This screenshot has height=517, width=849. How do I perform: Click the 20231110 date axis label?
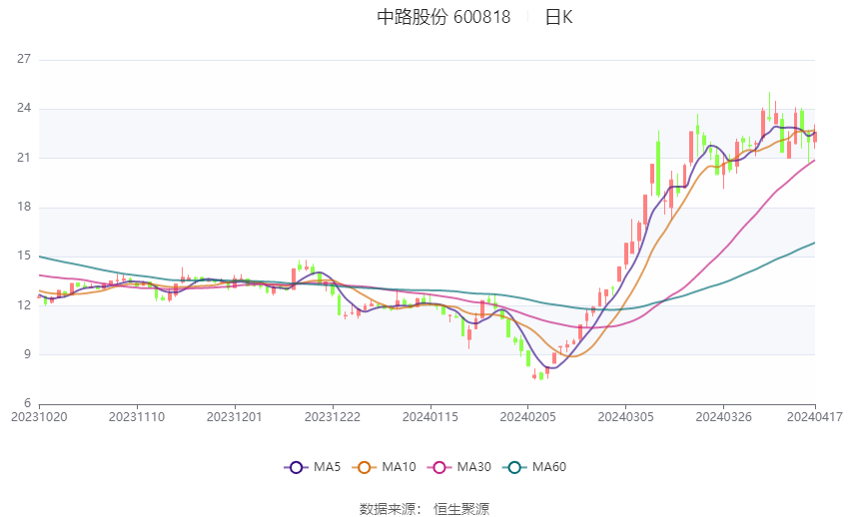tap(137, 417)
